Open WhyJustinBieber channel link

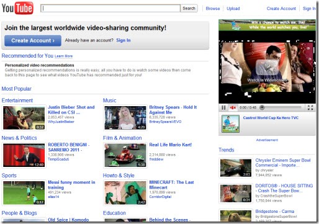pyautogui.click(x=61, y=122)
